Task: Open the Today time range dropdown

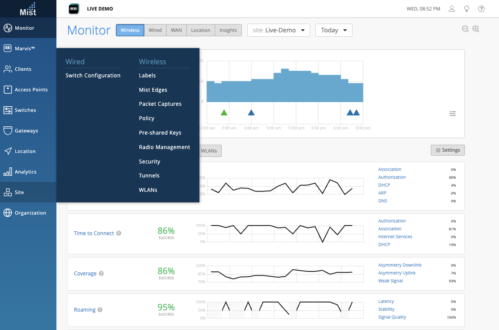Action: (x=333, y=30)
